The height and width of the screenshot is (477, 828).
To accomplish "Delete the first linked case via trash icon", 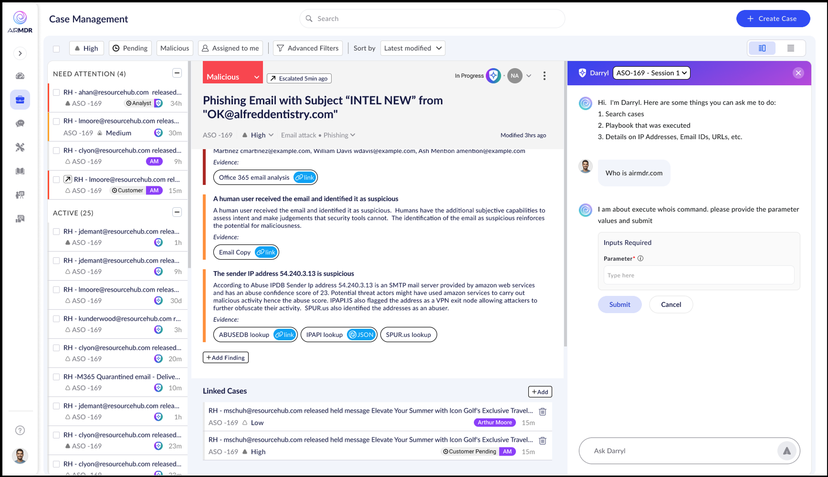I will click(542, 411).
